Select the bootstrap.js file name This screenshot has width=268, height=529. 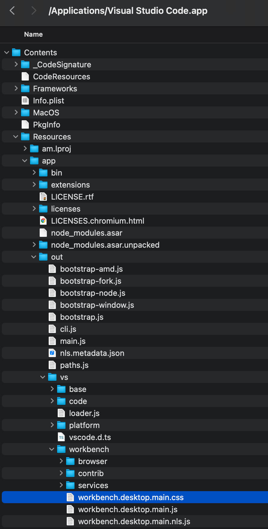coord(82,317)
